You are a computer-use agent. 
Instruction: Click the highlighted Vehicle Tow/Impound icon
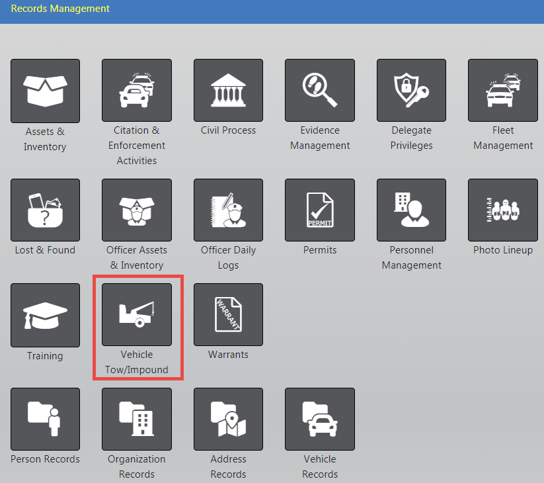click(x=137, y=315)
